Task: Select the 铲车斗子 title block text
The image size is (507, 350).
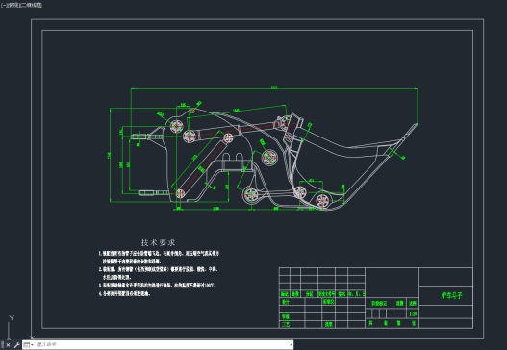Action: 452,295
